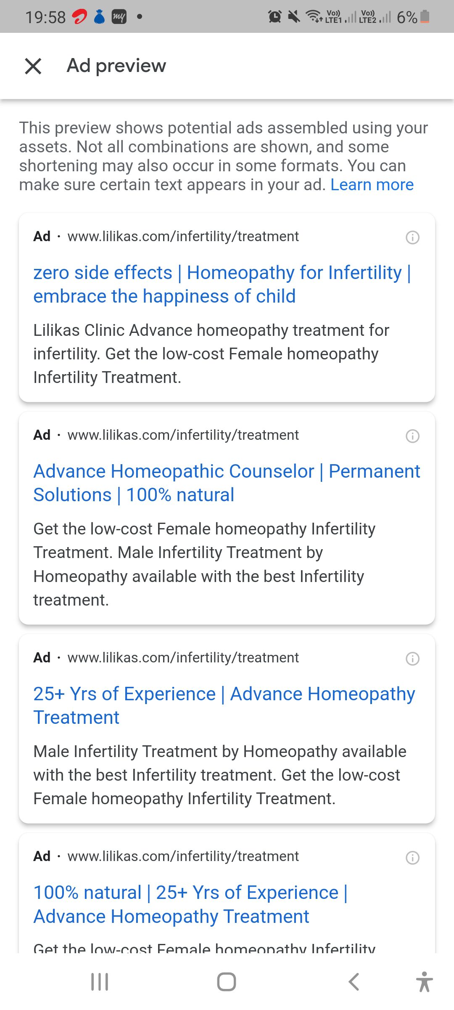Screen dimensions: 454x1010
Task: Open the accessibility shortcut icon
Action: click(x=424, y=982)
